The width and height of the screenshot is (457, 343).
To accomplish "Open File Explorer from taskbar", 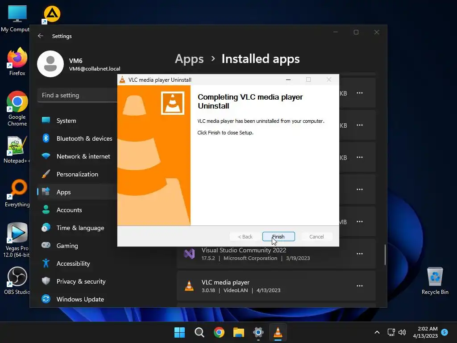I will 239,332.
